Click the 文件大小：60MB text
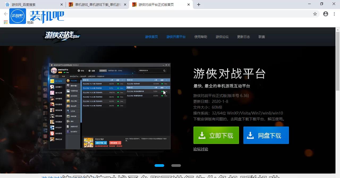 (208, 107)
